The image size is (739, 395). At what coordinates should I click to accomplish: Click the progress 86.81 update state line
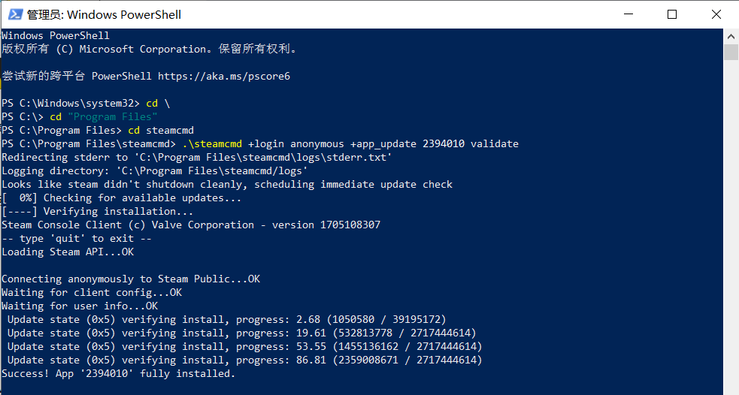point(244,360)
